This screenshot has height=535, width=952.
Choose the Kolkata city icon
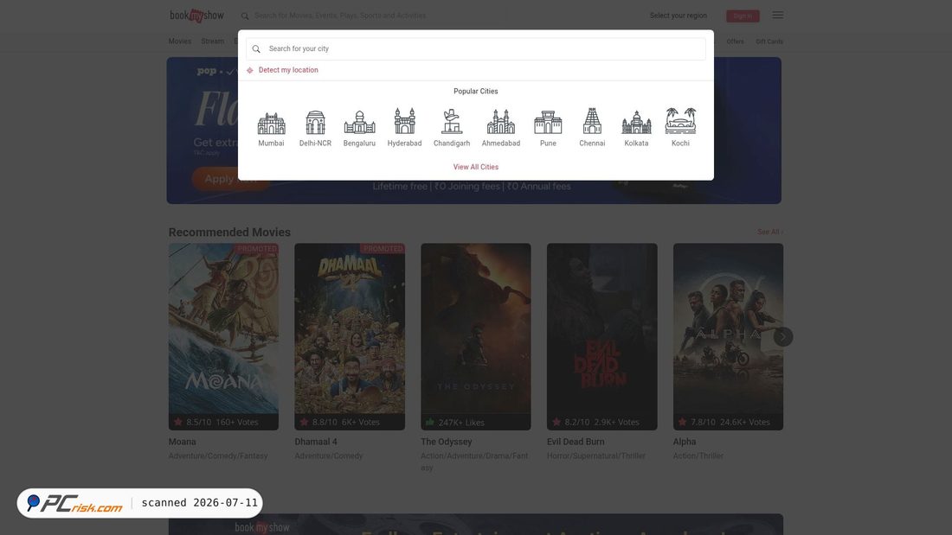636,122
